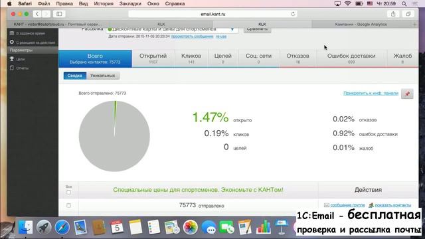
Task: Open Wi-Fi status menu
Action: [x=348, y=3]
